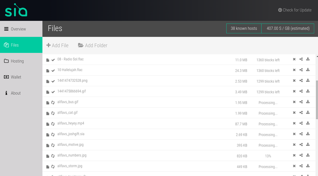This screenshot has width=318, height=176.
Task: Download 10 Hallelujah.flac file
Action: pyautogui.click(x=308, y=70)
